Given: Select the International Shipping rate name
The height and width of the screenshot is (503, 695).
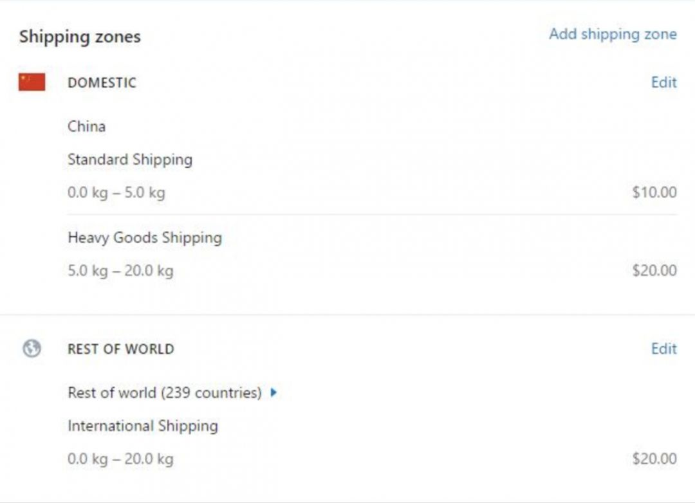Looking at the screenshot, I should point(142,426).
